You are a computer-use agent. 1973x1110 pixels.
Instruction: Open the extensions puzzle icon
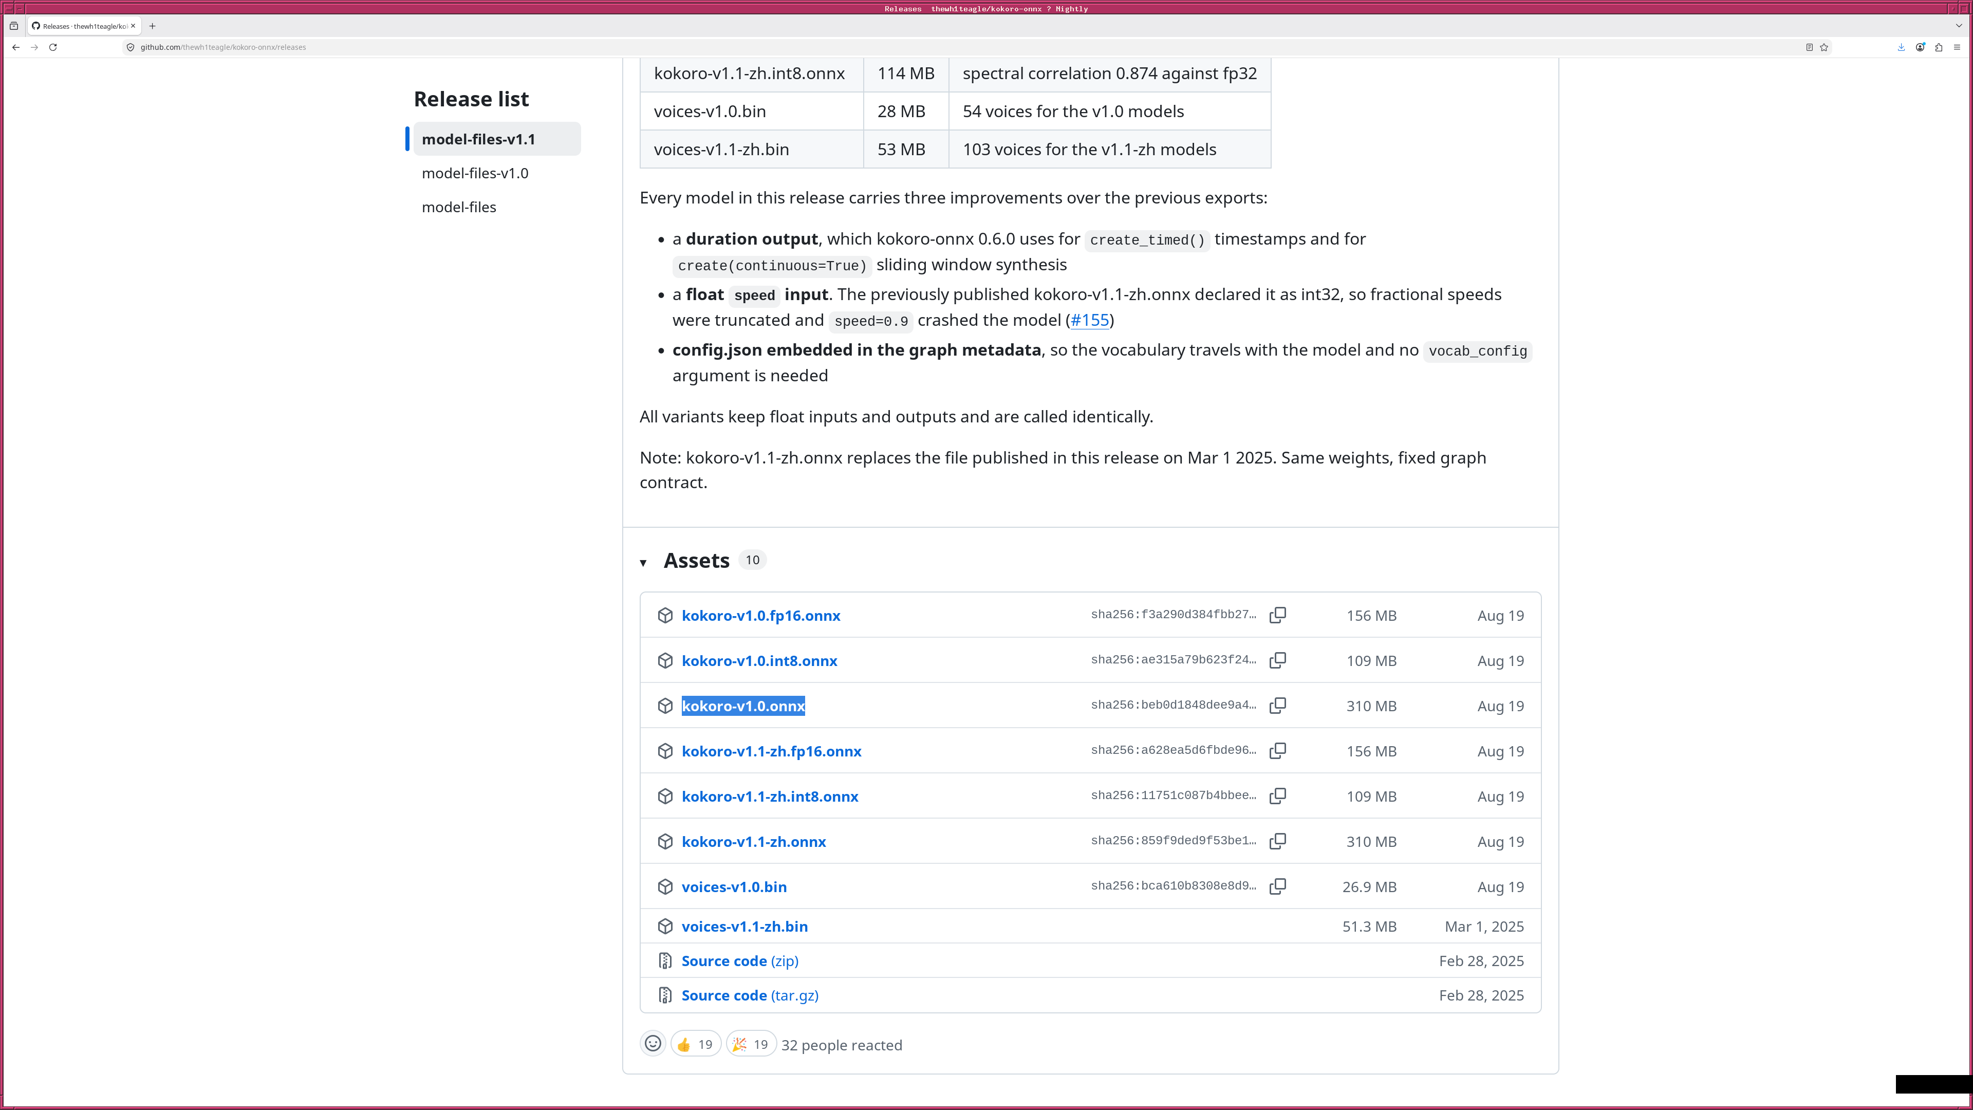coord(1939,47)
